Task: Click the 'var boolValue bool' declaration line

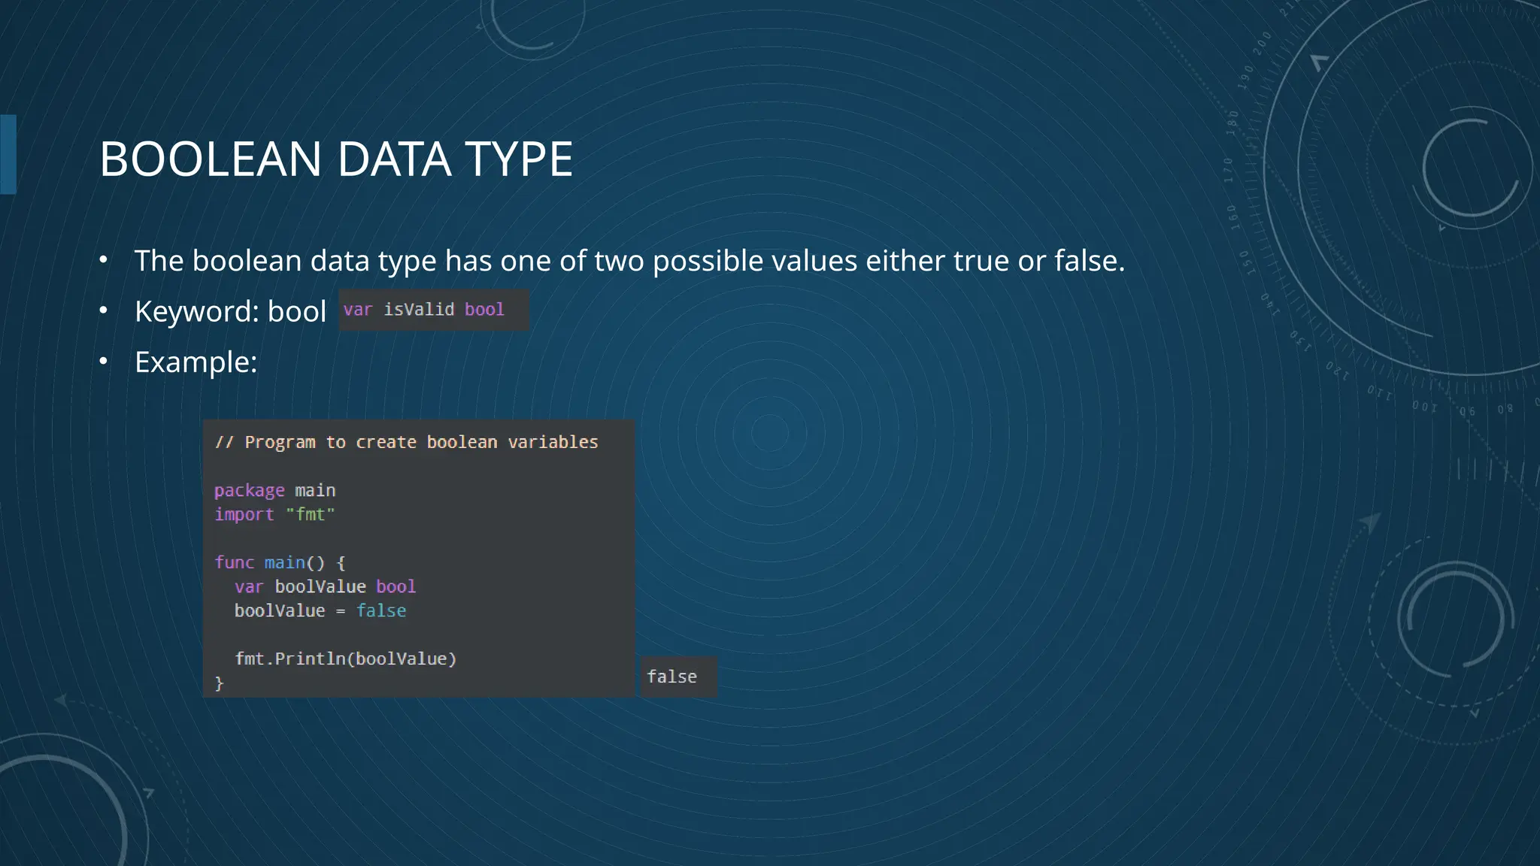Action: coord(325,586)
